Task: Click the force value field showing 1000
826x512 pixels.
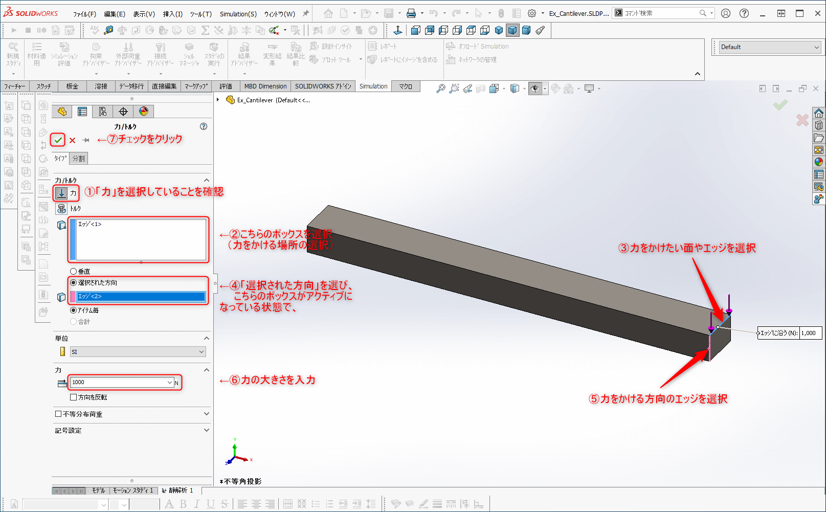Action: [120, 382]
